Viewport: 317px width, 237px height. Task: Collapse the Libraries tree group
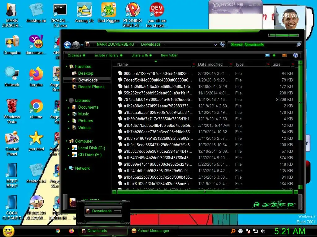point(67,100)
